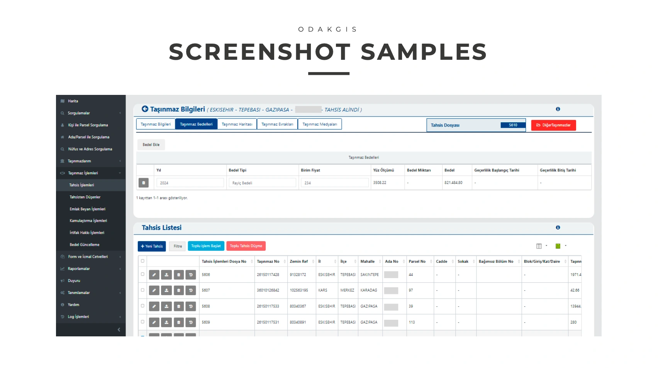Click history icon for row 5607
Image resolution: width=658 pixels, height=368 pixels.
[x=191, y=290]
